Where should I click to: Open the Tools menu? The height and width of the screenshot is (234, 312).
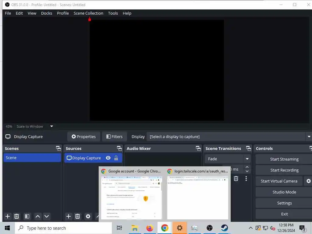113,13
